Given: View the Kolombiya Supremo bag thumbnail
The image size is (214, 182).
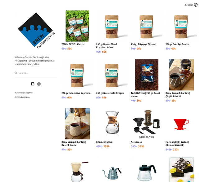Looking at the screenshot, I should click(77, 75).
